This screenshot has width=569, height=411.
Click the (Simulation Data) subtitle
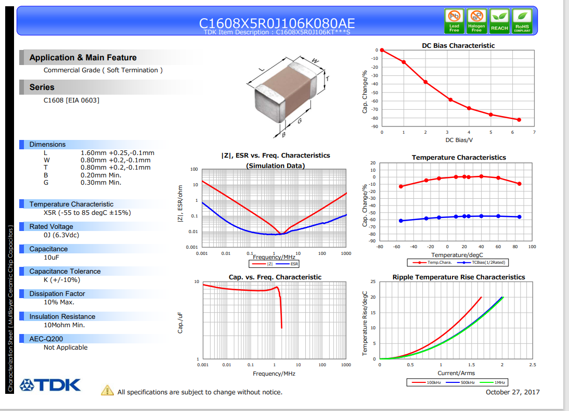point(276,165)
